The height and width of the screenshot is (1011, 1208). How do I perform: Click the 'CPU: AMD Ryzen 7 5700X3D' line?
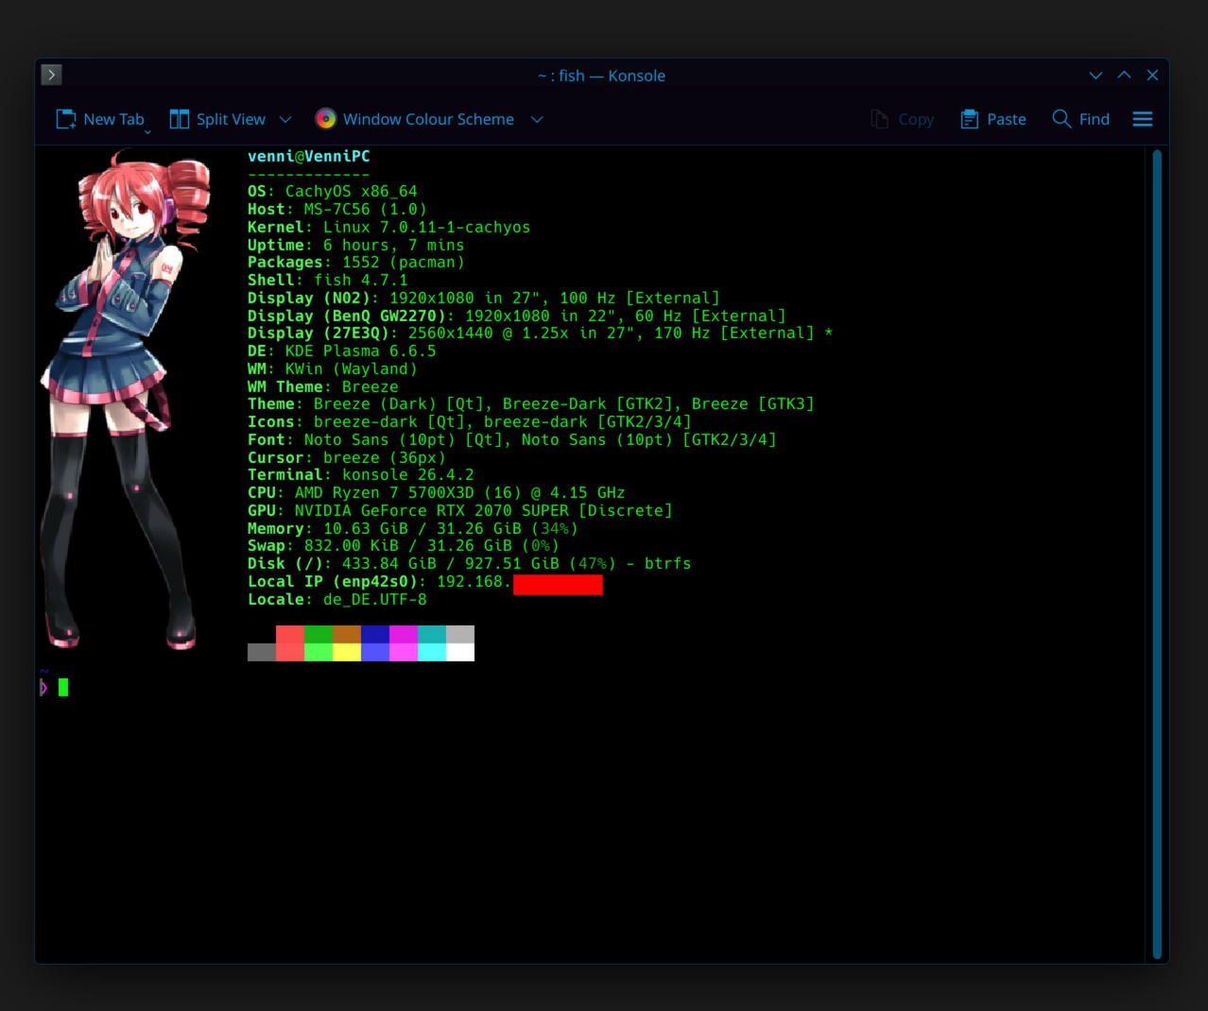437,492
